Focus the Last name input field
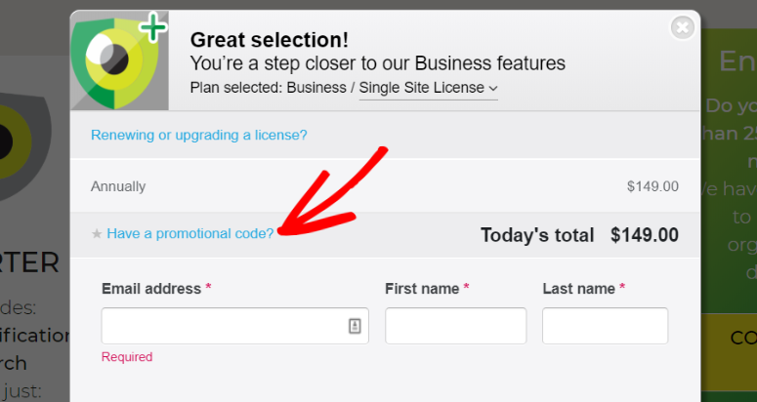This screenshot has width=757, height=402. coord(605,326)
